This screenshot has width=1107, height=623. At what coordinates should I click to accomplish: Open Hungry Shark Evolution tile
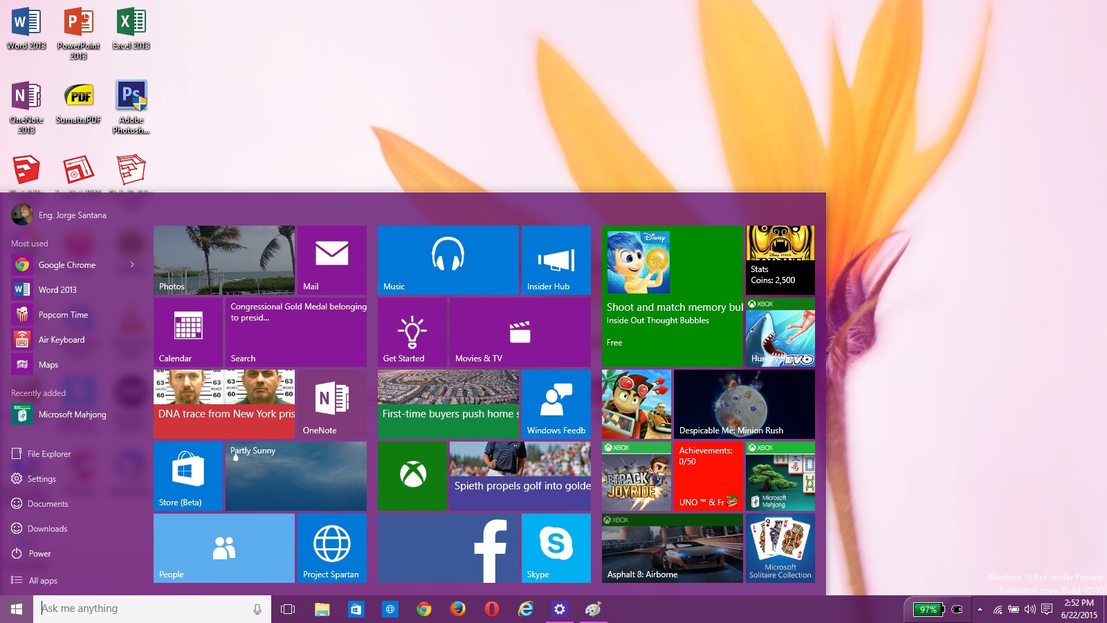[780, 332]
